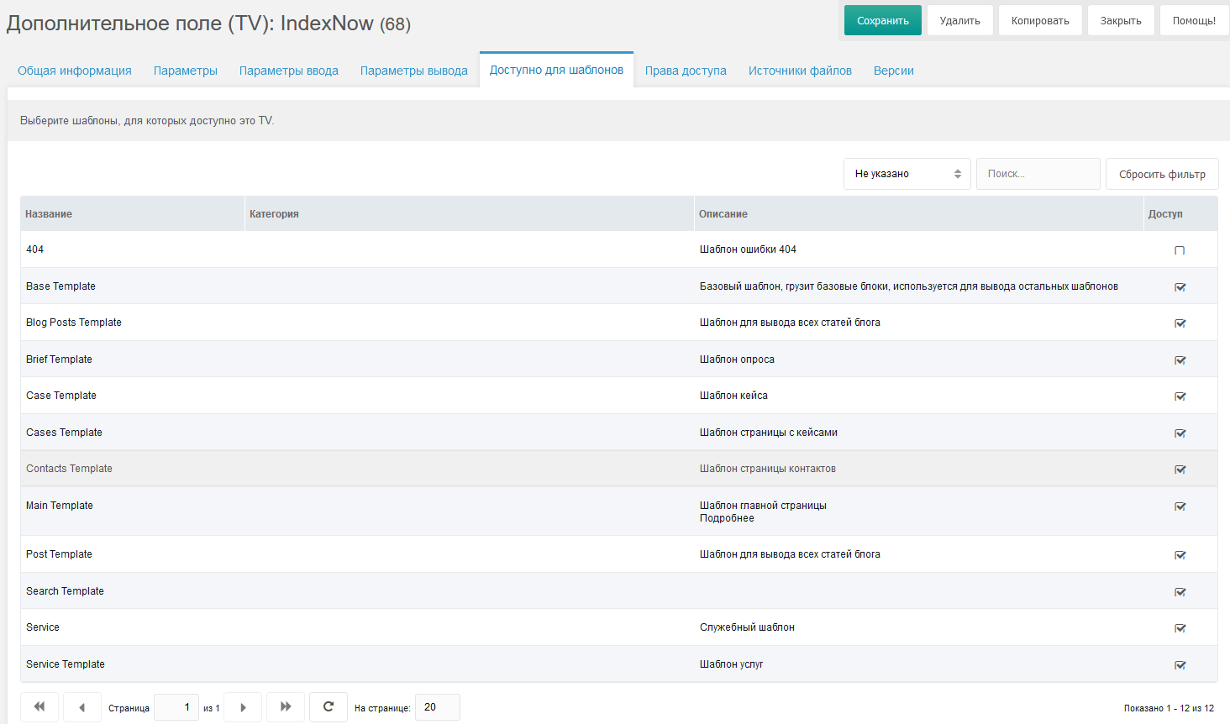Select the 404 template name
Screen dimensions: 1230x724
point(34,249)
